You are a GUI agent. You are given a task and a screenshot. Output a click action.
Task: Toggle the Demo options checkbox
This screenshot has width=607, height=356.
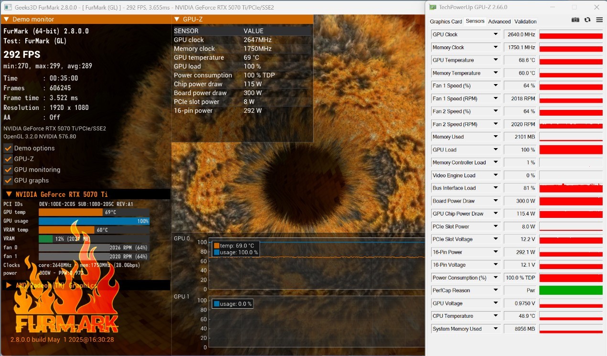tap(8, 148)
